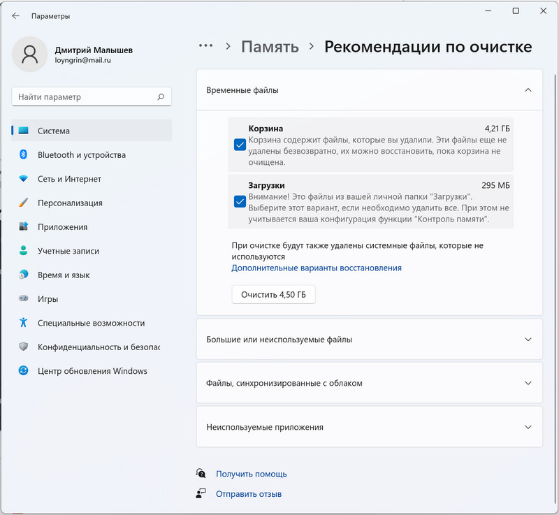Image resolution: width=559 pixels, height=515 pixels.
Task: Open Приложения settings icon
Action: 23,227
